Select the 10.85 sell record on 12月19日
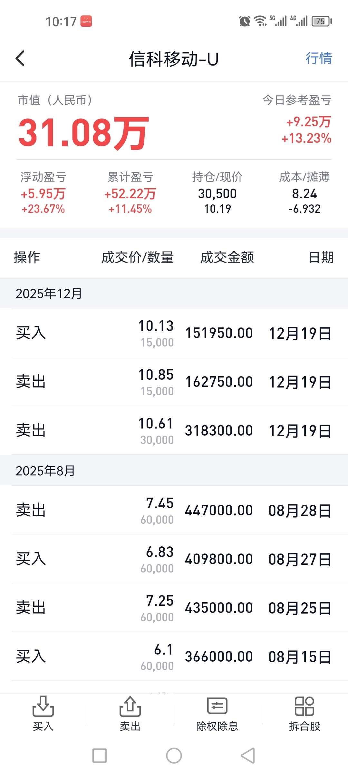This screenshot has width=348, height=775. point(174,382)
